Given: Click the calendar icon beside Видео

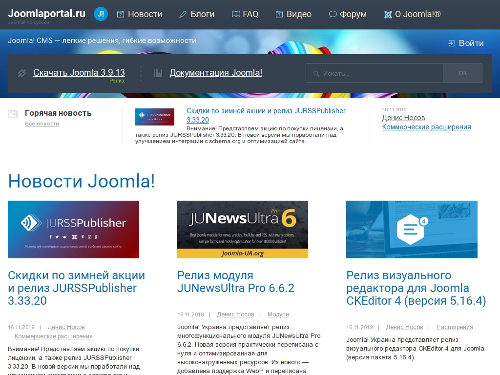Looking at the screenshot, I should (x=279, y=14).
